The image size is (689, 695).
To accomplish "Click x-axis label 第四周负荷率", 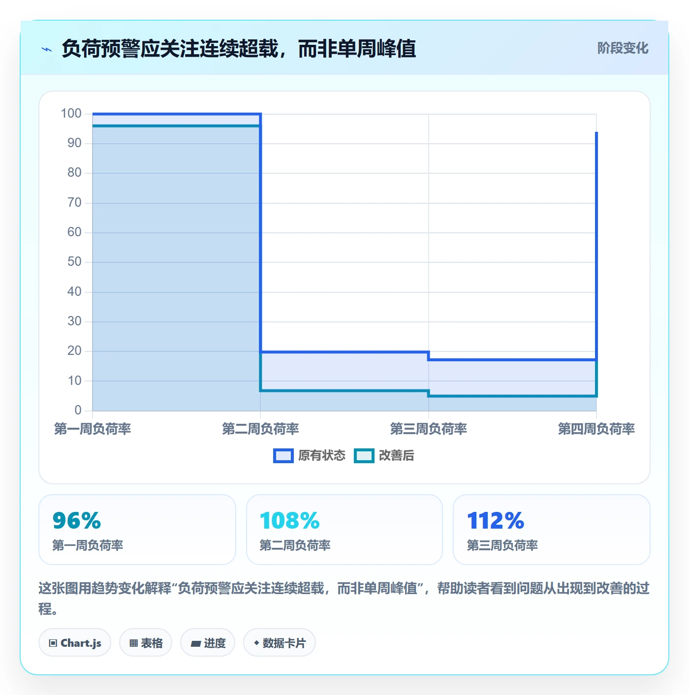I will pyautogui.click(x=596, y=429).
